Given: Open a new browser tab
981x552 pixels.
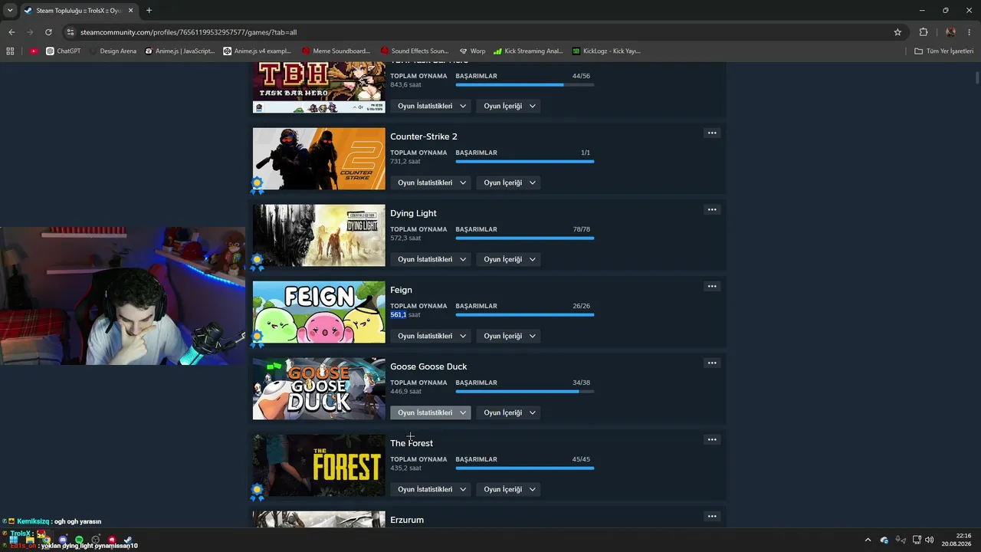Looking at the screenshot, I should [x=149, y=11].
